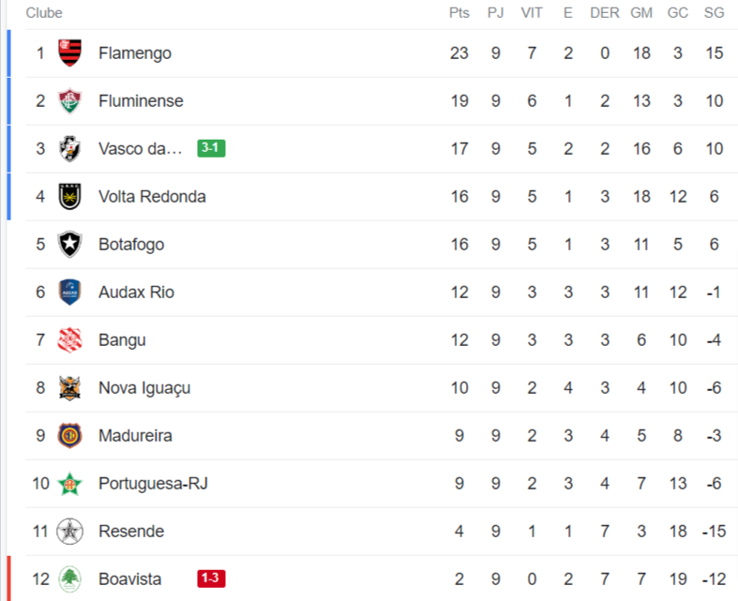Click the Nova Iguaçu crest icon

(x=70, y=388)
